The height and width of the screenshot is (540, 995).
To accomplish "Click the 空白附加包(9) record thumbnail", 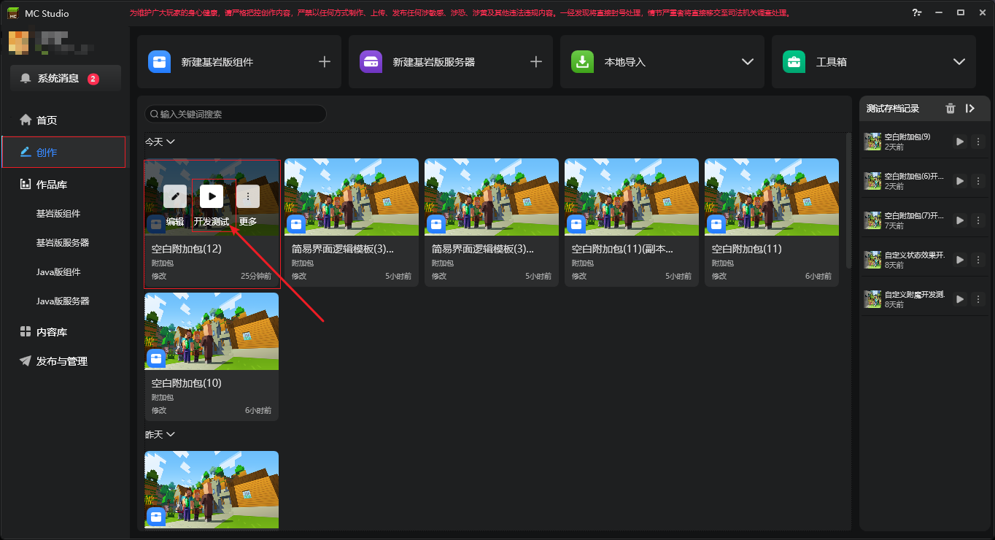I will [x=872, y=142].
